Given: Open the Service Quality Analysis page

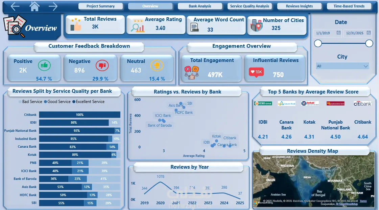Looking at the screenshot, I should [250, 6].
